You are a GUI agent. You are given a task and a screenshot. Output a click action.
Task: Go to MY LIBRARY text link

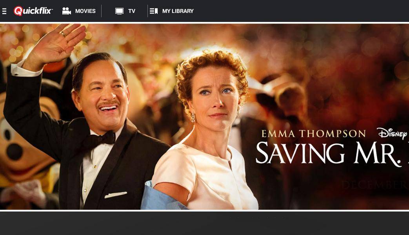tap(178, 11)
